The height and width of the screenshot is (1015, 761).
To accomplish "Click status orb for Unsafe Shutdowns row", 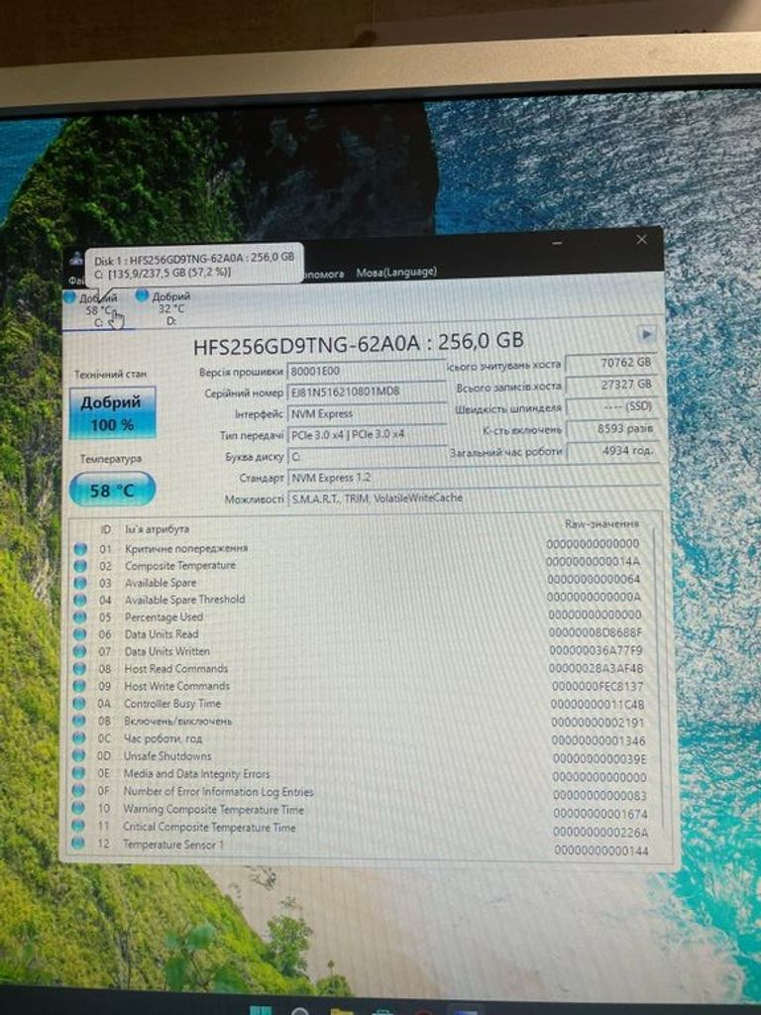I will tap(79, 755).
